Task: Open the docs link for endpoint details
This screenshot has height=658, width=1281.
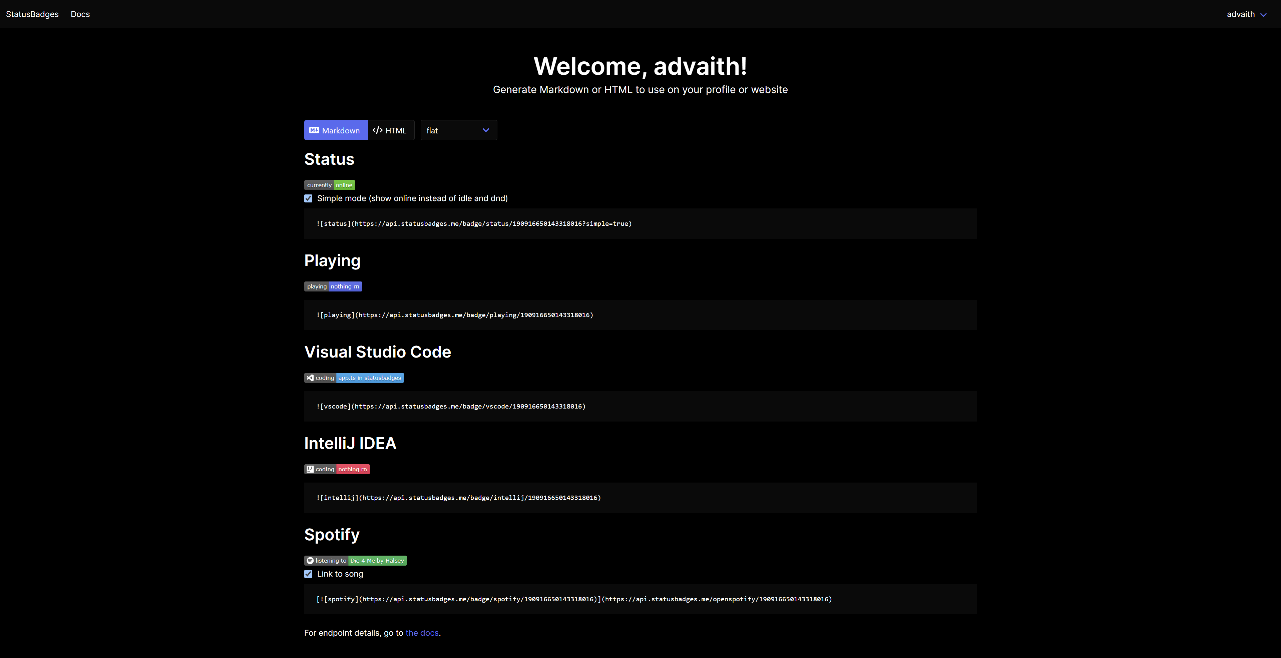Action: pos(422,633)
